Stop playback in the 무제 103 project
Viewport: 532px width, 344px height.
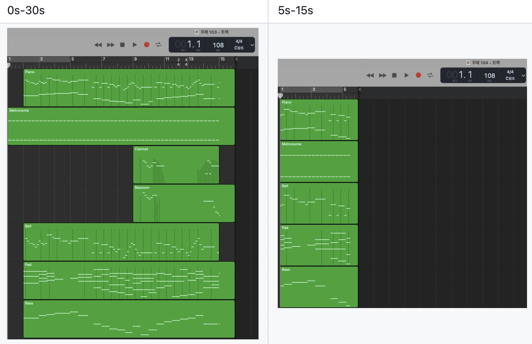pos(122,45)
